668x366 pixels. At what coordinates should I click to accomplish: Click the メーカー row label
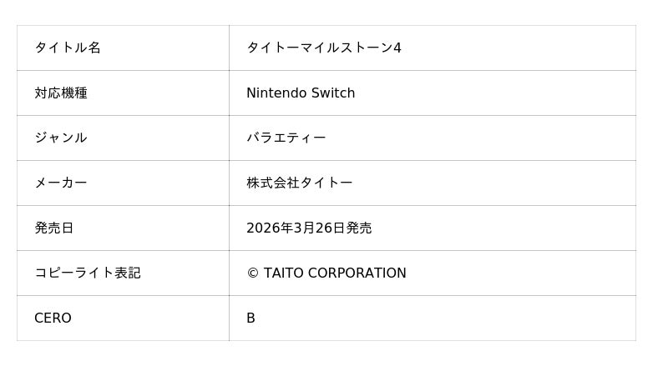[61, 183]
